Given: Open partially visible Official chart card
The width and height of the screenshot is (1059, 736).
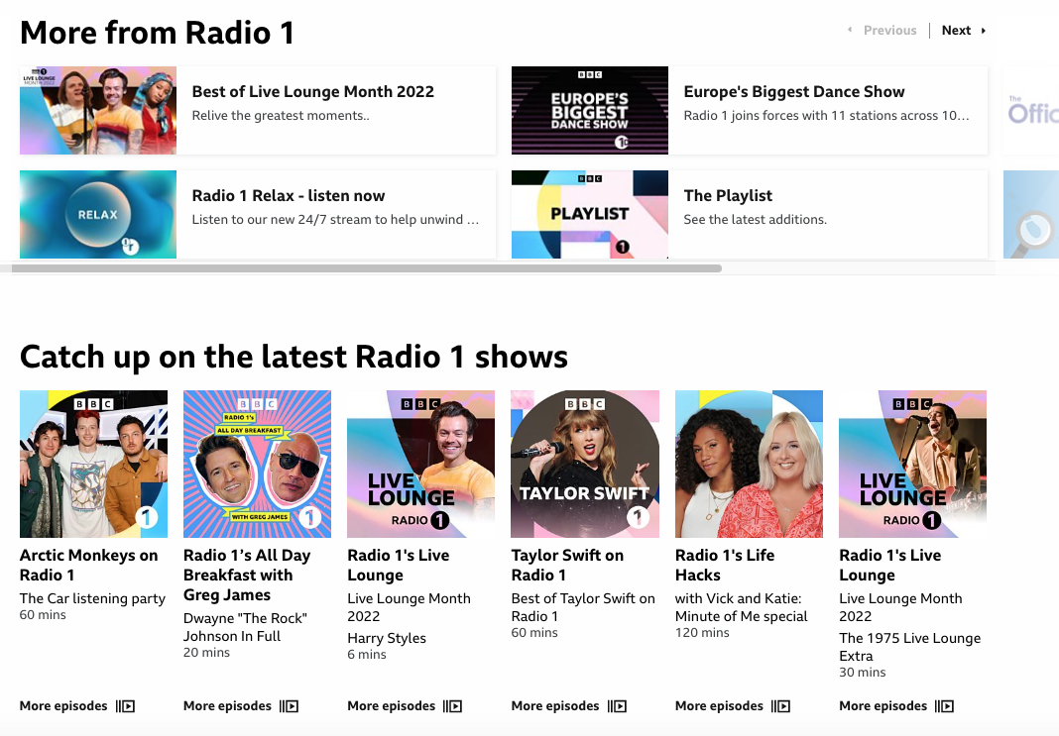Looking at the screenshot, I should point(1031,111).
